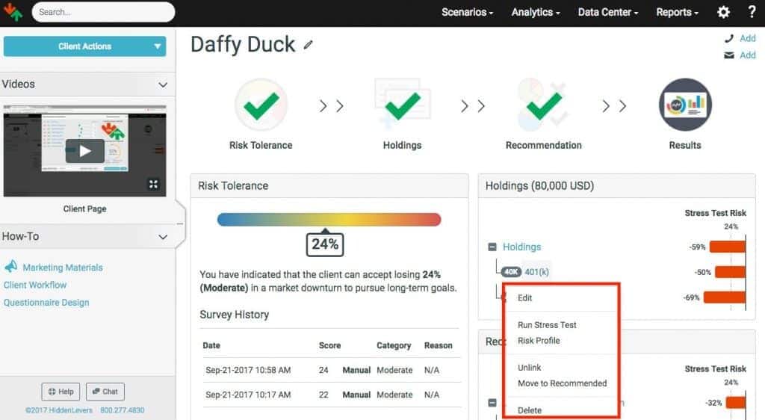Click the 40K account badge
This screenshot has width=765, height=420.
click(511, 272)
